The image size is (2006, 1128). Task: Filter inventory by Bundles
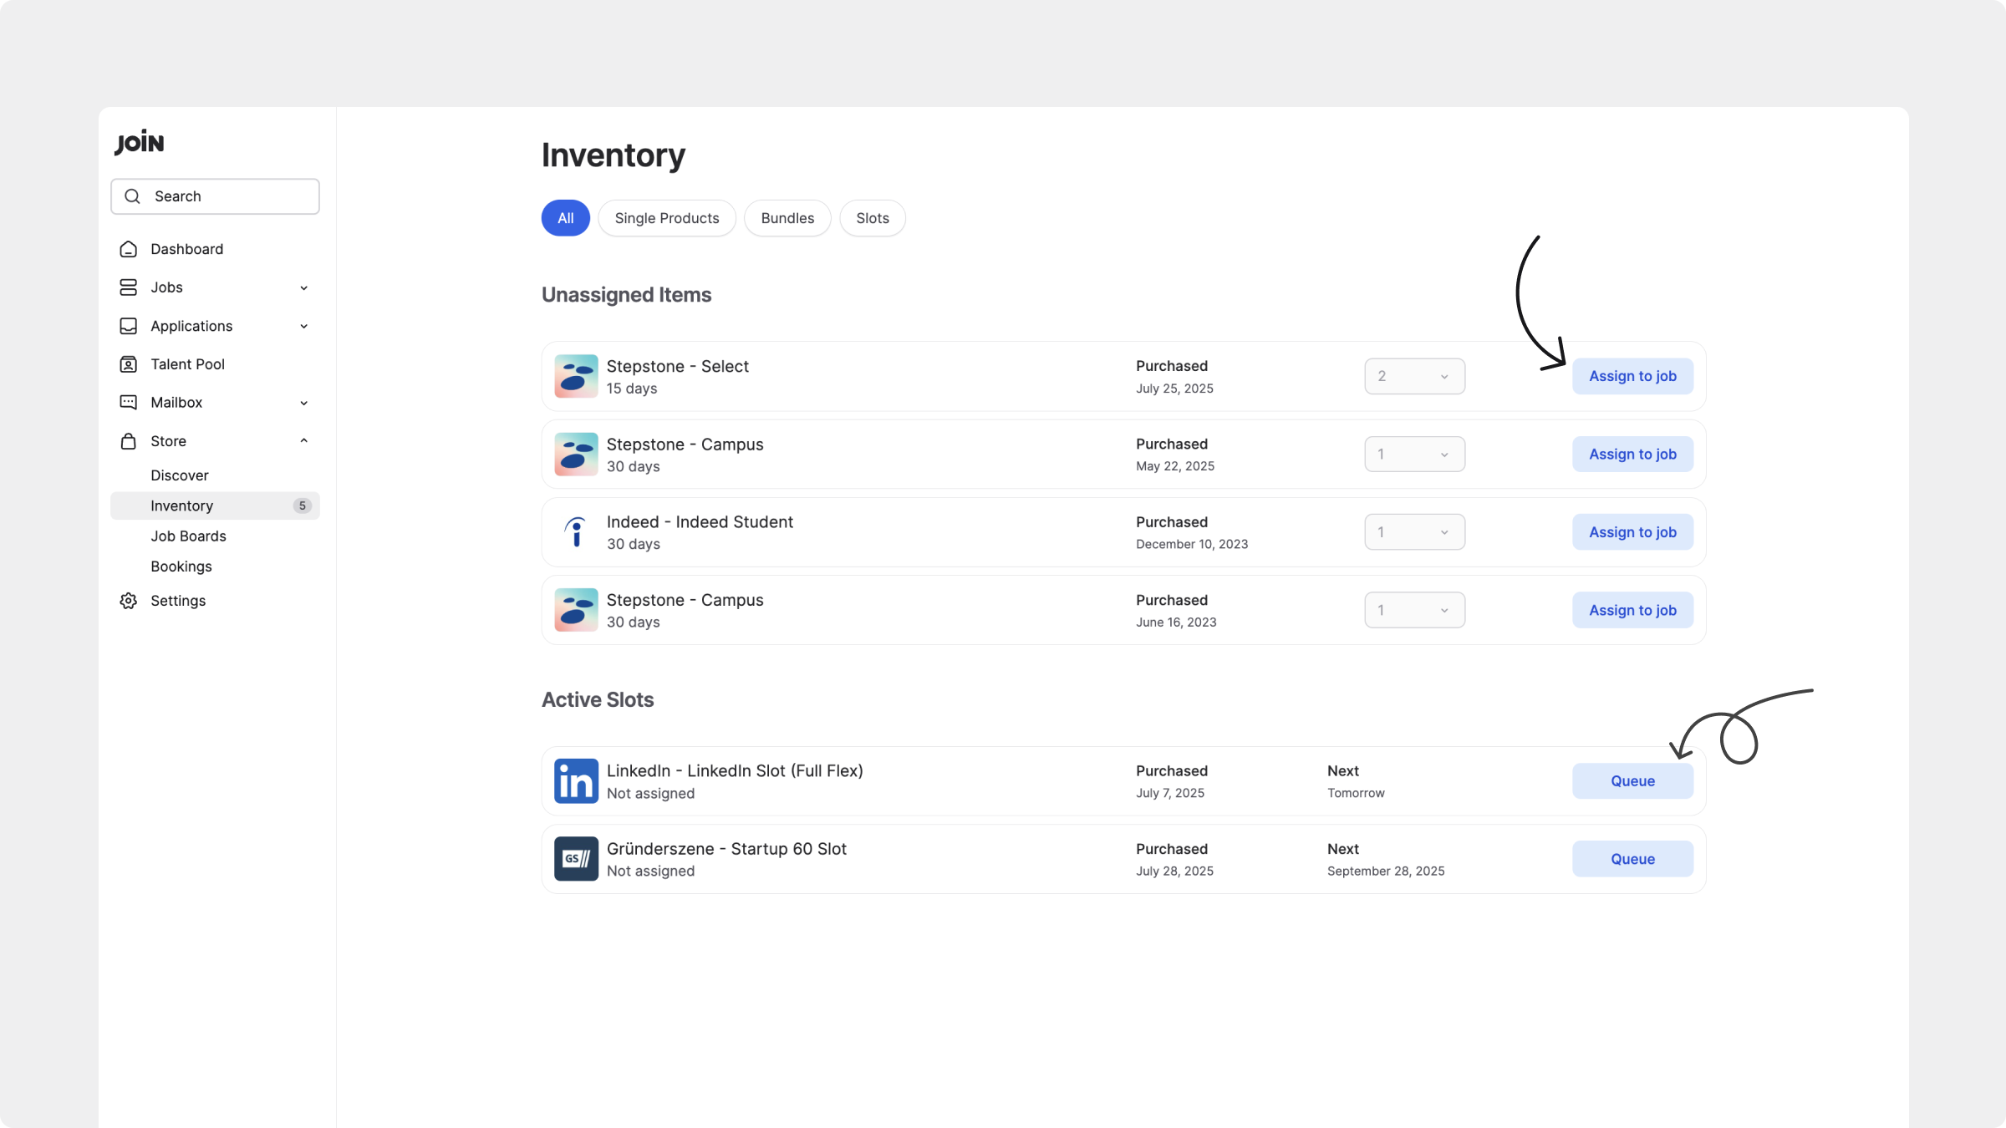(x=787, y=218)
